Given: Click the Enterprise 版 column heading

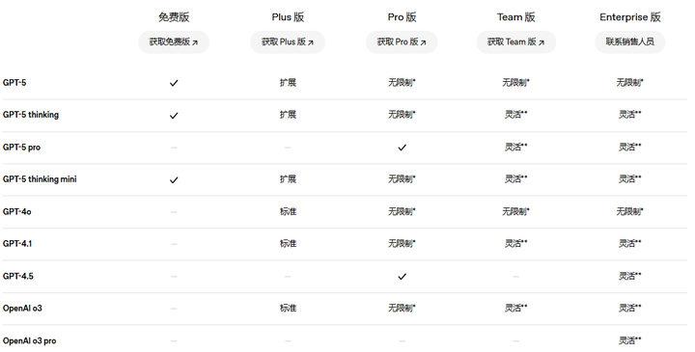Looking at the screenshot, I should coord(629,17).
